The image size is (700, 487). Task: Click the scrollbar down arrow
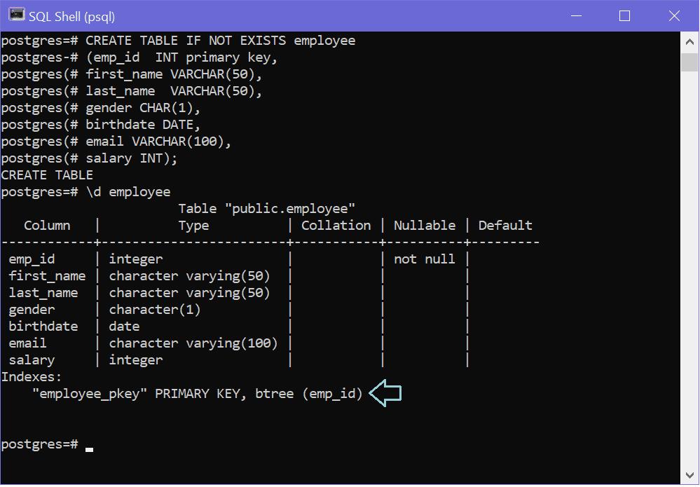689,474
